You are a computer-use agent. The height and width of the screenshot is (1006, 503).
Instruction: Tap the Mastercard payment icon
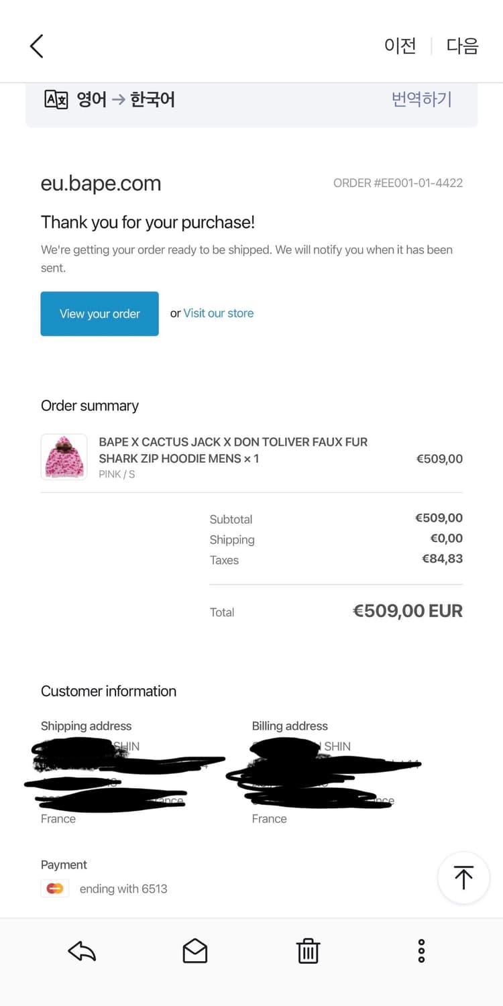tap(55, 889)
